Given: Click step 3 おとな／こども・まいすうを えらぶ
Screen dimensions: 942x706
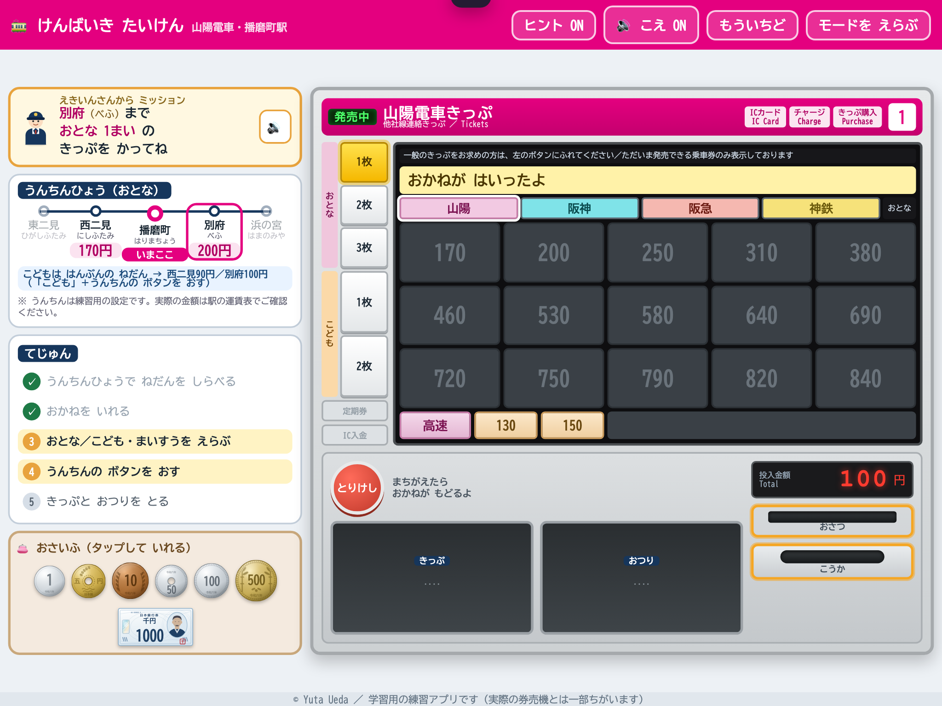Looking at the screenshot, I should point(155,441).
